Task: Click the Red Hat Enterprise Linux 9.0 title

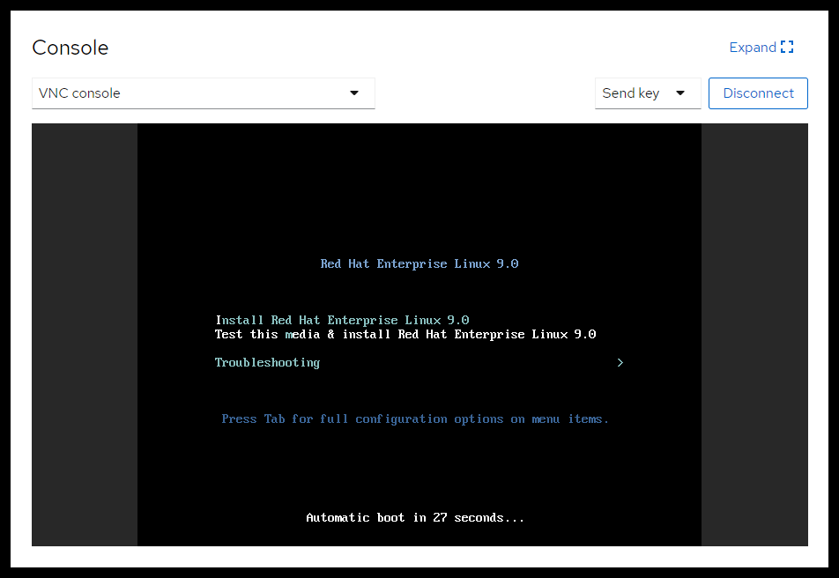Action: (419, 264)
